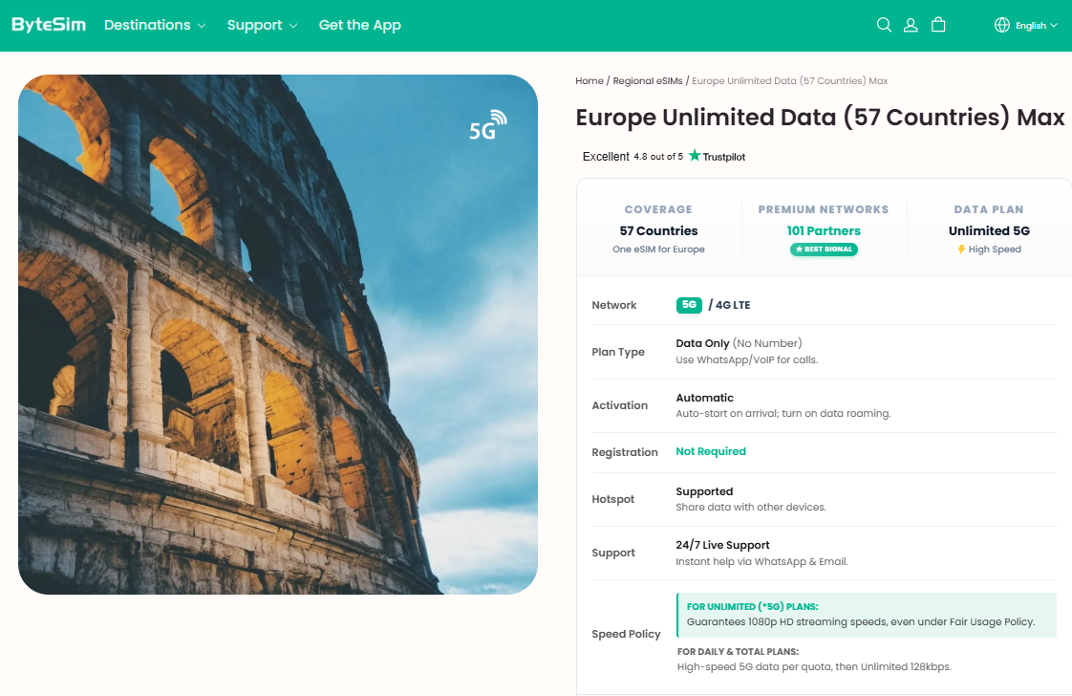Click the Excellent 4.8 out of 5 rating

tap(632, 157)
